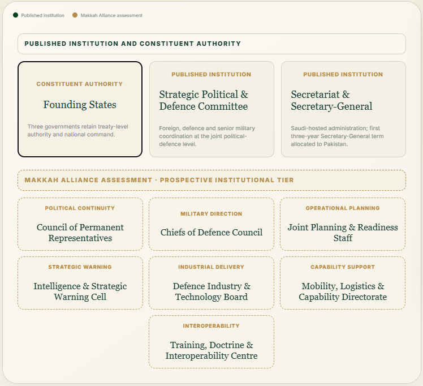
Task: Select Training, Doctrine & Interoperability Centre card
Action: (212, 342)
